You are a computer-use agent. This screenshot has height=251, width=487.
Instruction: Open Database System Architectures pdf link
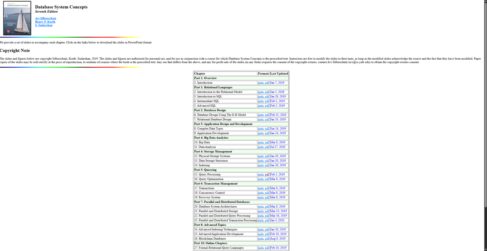click(267, 207)
